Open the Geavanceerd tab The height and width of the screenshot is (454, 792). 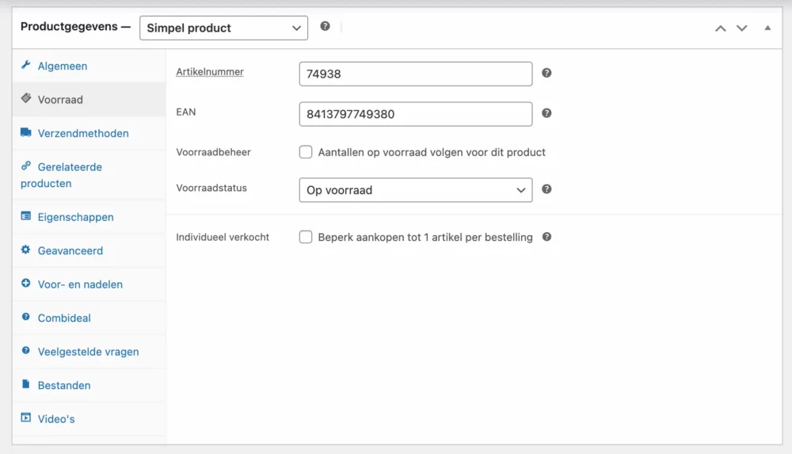click(70, 250)
